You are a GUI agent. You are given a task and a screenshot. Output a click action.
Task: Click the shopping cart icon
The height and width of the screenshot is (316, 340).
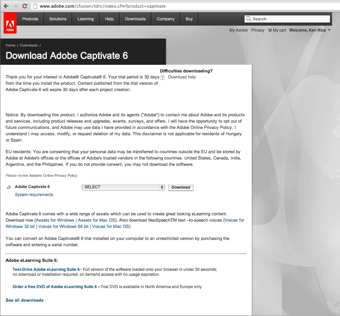270,30
